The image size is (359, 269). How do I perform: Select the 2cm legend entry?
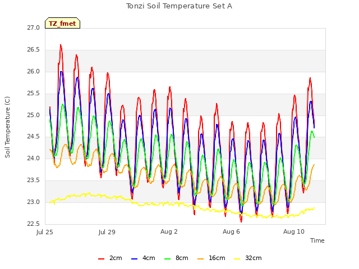[110, 258]
